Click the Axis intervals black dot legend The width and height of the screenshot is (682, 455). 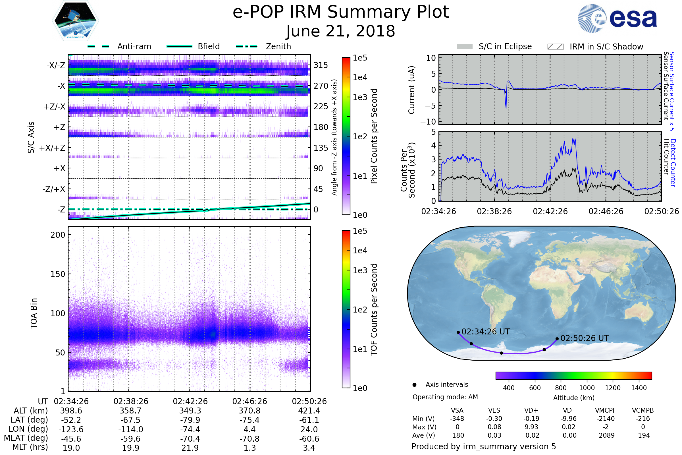click(x=415, y=385)
